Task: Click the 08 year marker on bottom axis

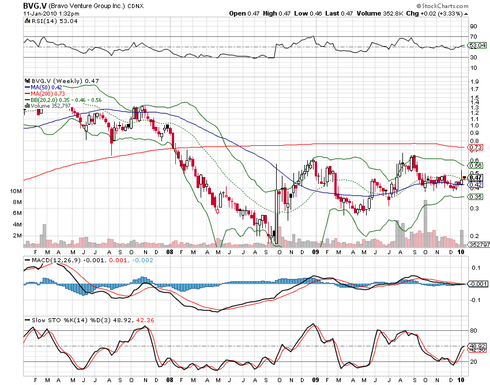Action: 169,380
